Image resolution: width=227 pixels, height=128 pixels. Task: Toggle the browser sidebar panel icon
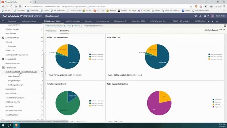206,6
